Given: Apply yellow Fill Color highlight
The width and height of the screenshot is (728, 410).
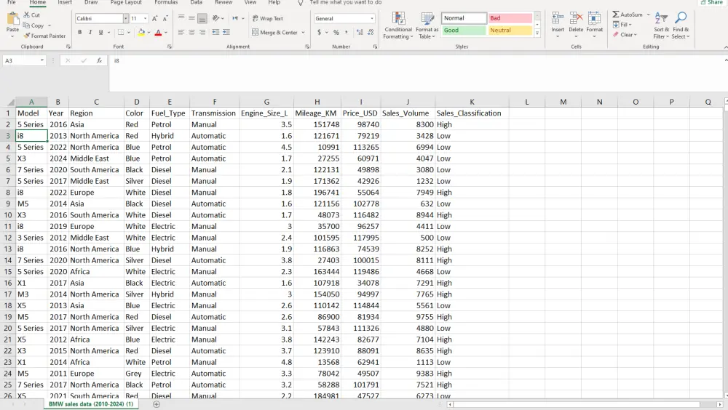Looking at the screenshot, I should coord(141,33).
